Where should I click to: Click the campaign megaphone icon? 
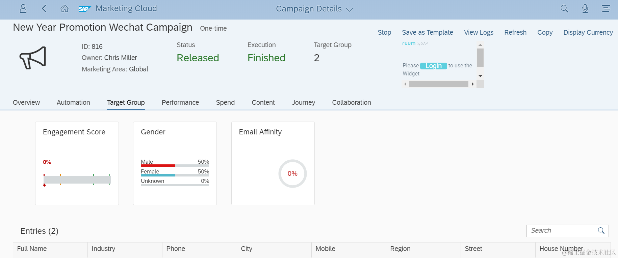[33, 58]
